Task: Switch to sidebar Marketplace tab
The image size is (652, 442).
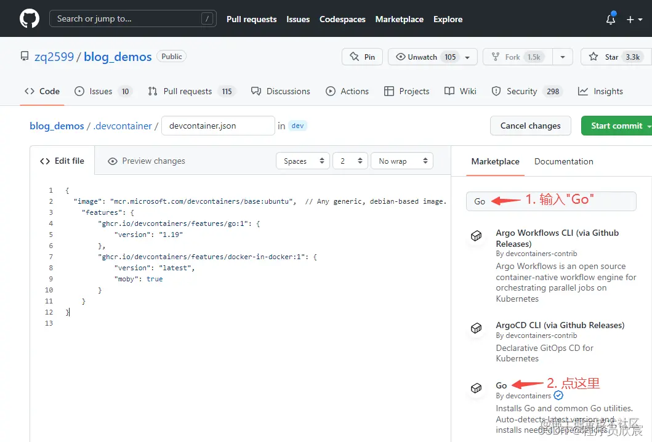Action: (x=495, y=161)
